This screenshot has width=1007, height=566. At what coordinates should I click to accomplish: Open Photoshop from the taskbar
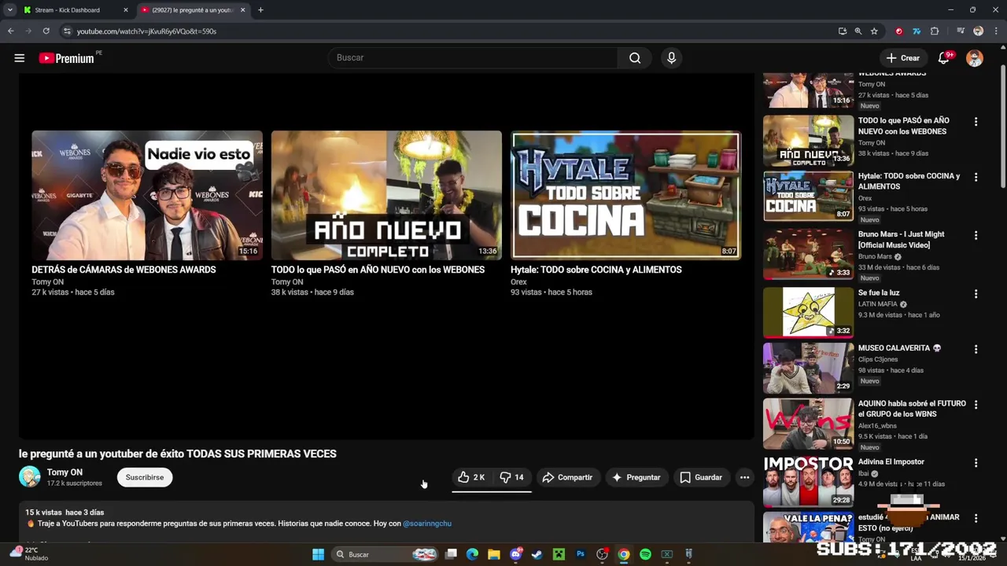(x=581, y=554)
